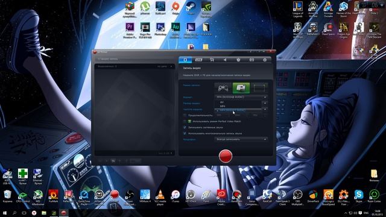Launch VLC media player desktop shortcut
The image size is (386, 217).
pyautogui.click(x=160, y=197)
